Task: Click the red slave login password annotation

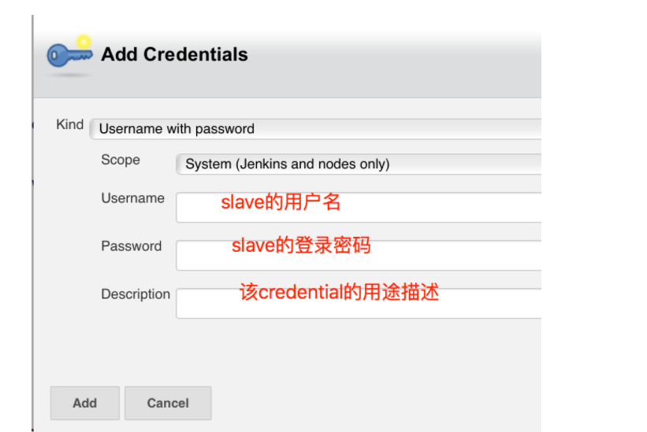Action: point(301,245)
